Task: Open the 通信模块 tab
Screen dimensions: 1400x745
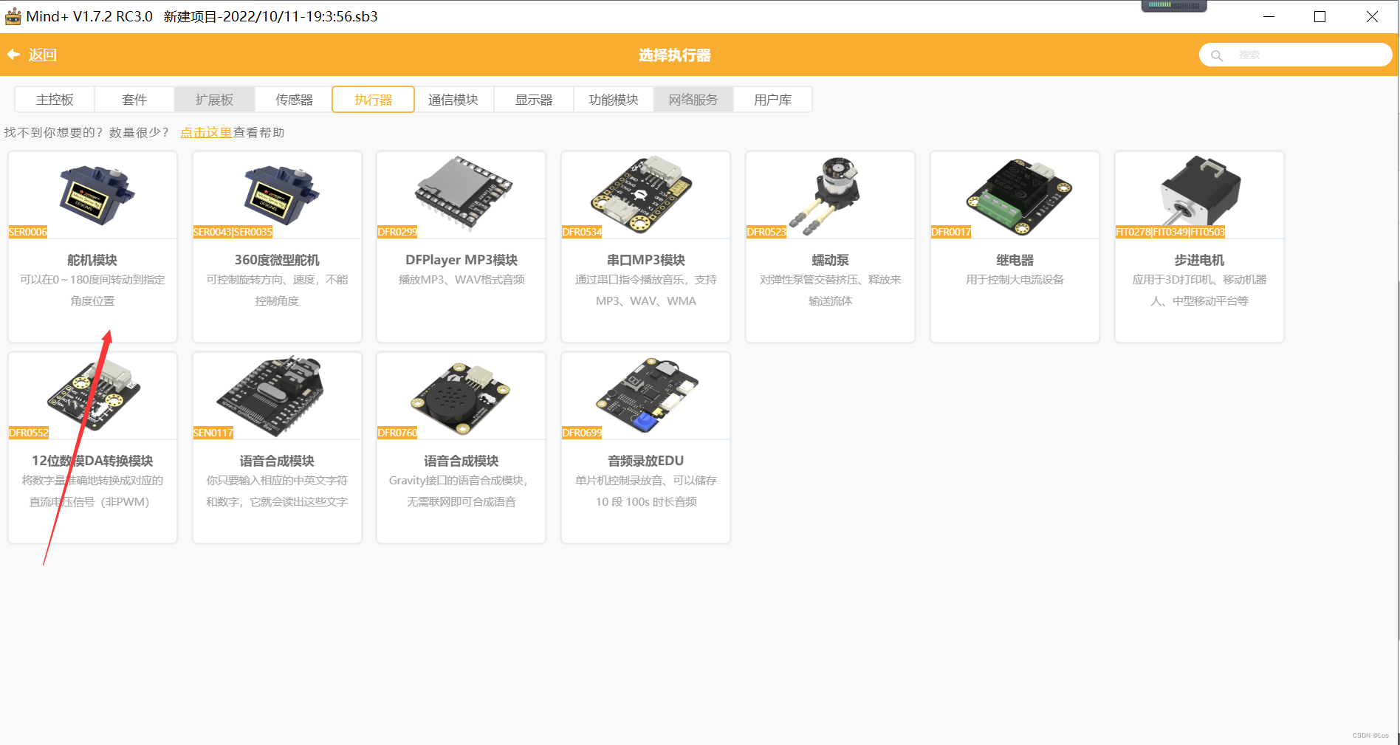Action: [453, 100]
